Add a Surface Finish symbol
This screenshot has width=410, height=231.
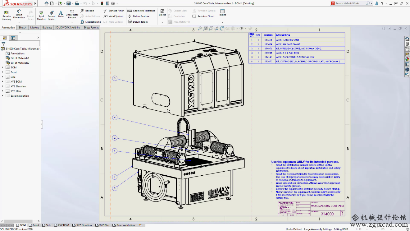(114, 11)
